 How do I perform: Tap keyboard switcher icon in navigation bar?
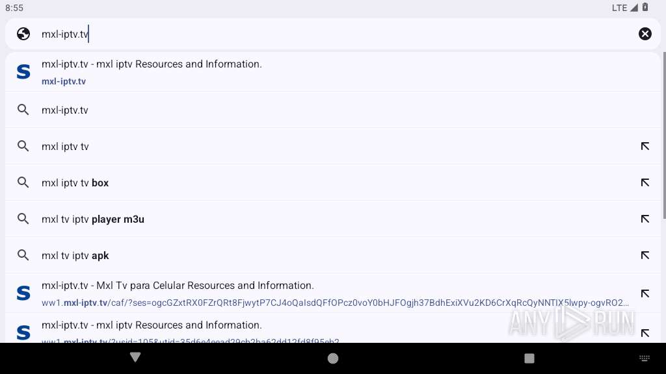[645, 358]
